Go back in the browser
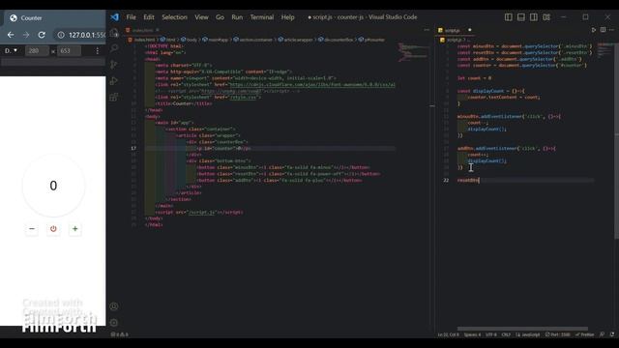 11,35
